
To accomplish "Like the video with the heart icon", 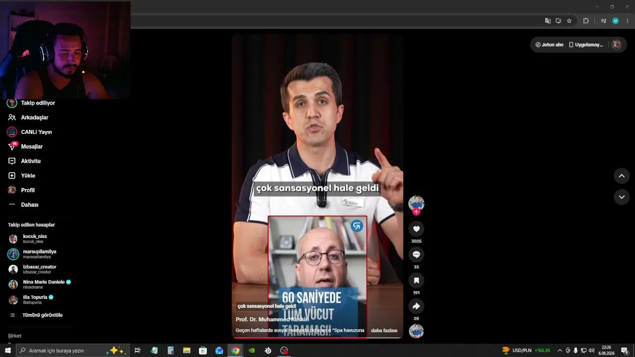I will pyautogui.click(x=416, y=229).
